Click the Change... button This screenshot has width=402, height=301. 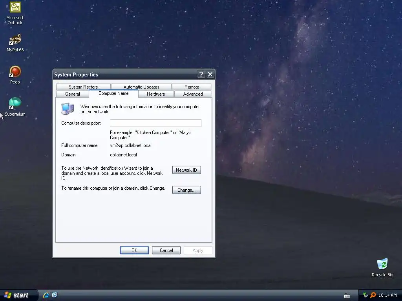(186, 190)
